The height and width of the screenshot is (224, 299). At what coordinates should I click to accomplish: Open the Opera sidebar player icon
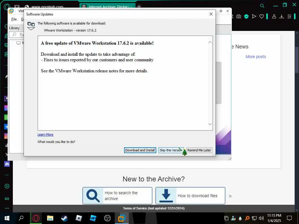click(x=7, y=186)
